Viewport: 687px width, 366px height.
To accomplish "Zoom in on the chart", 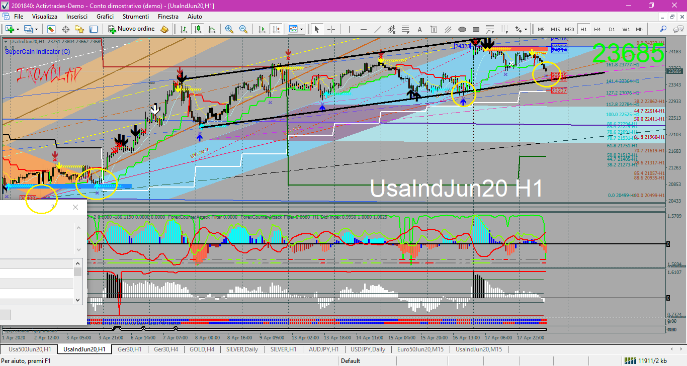I will 229,29.
